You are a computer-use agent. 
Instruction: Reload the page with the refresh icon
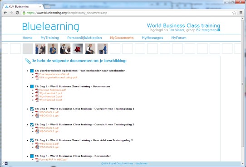pos(17,13)
